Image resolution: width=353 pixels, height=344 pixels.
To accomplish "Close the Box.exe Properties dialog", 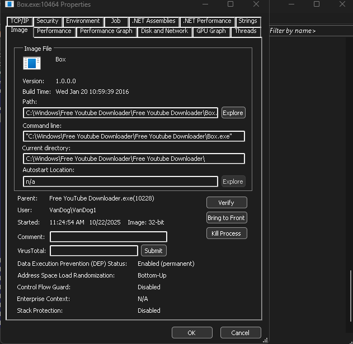I will click(x=256, y=4).
